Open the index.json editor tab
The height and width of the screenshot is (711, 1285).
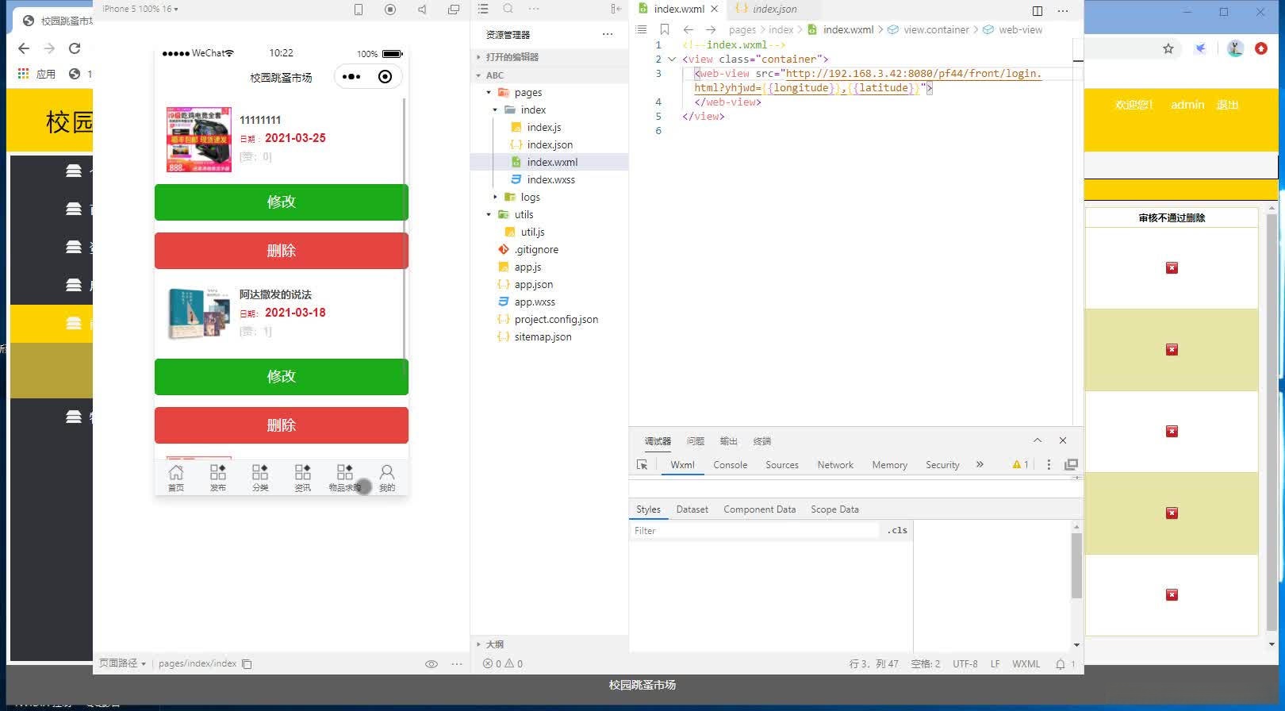[774, 10]
